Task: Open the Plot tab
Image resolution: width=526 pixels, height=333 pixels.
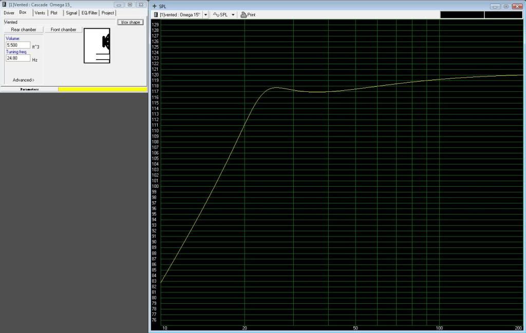Action: (x=54, y=13)
